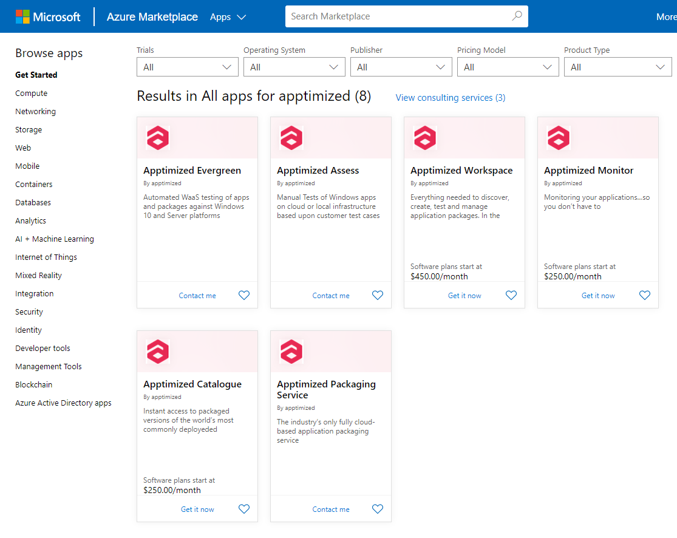The width and height of the screenshot is (677, 538).
Task: Open the Apptimized Evergreen app logo
Action: (x=158, y=138)
